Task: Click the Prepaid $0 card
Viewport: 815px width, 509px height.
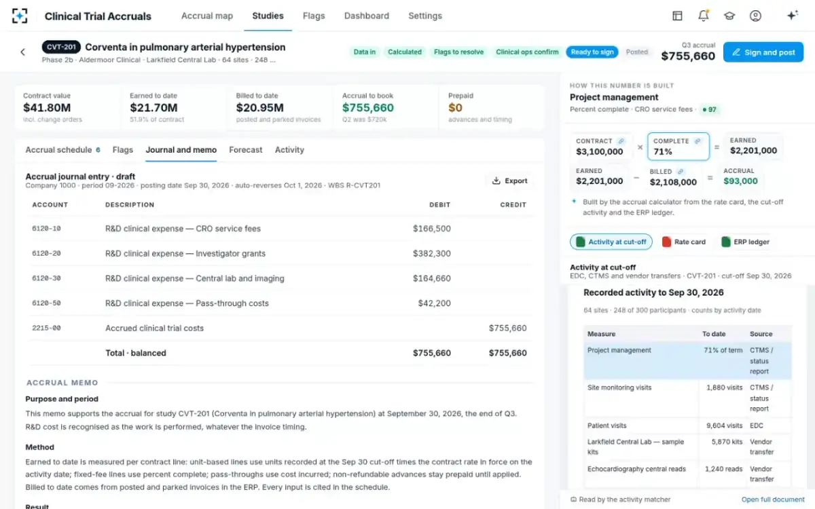Action: [x=492, y=108]
